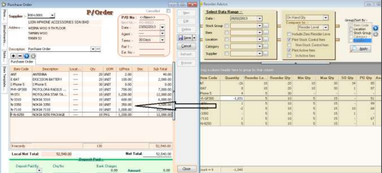Select the Purchase Order tab
Image resolution: width=382 pixels, height=173 pixels.
point(22,62)
